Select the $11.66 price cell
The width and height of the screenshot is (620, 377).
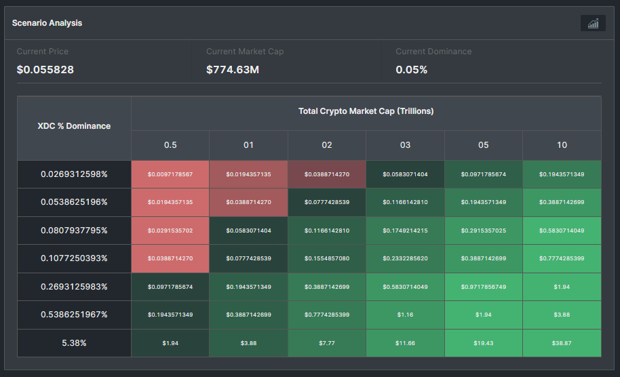[405, 343]
